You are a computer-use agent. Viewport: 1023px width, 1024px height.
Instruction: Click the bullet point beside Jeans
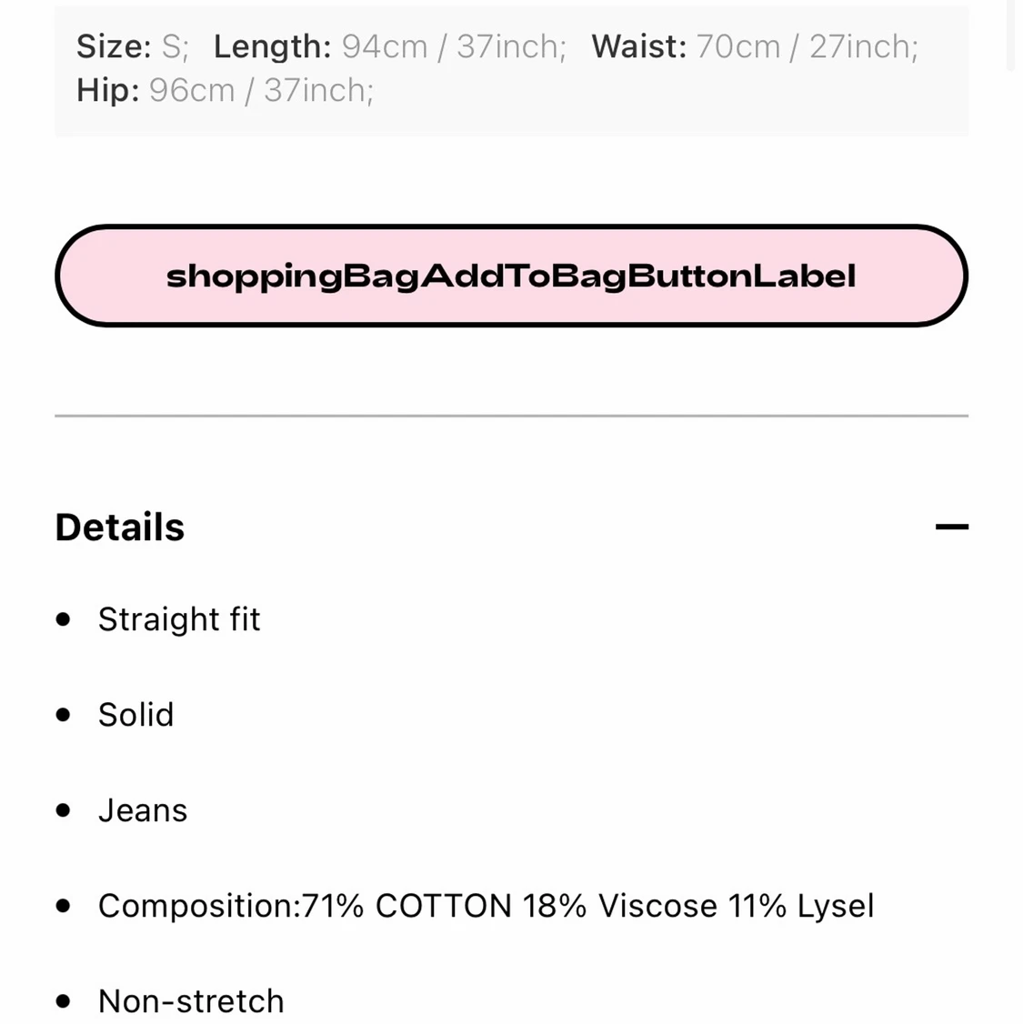pyautogui.click(x=63, y=810)
